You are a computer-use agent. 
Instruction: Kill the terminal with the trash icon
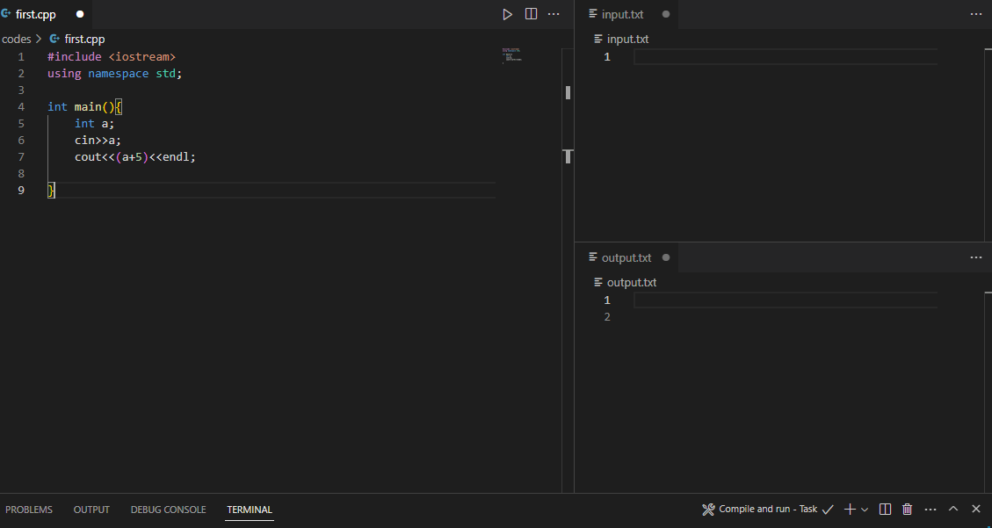click(x=908, y=509)
